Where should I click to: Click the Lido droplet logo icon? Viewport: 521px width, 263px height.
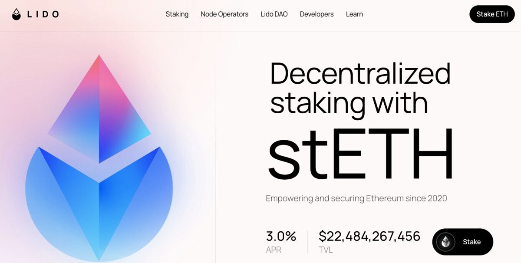16,14
